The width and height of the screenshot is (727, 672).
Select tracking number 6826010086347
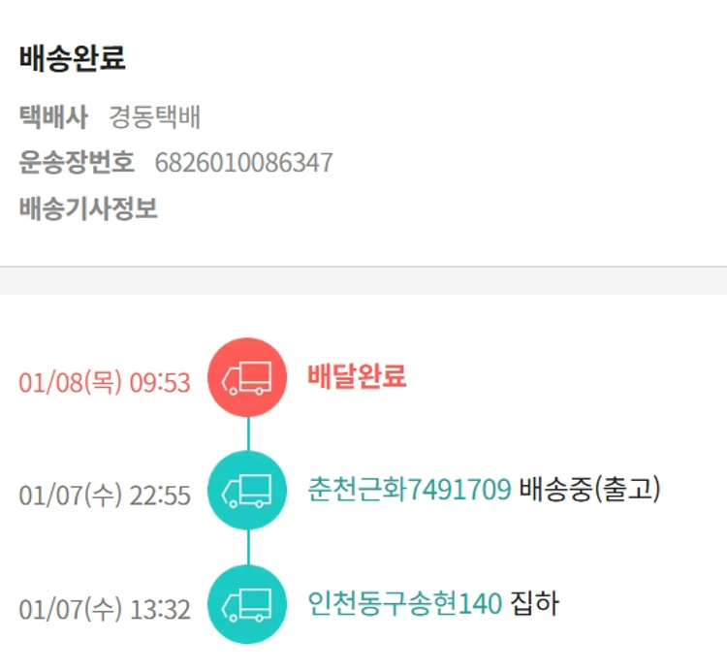pyautogui.click(x=243, y=162)
